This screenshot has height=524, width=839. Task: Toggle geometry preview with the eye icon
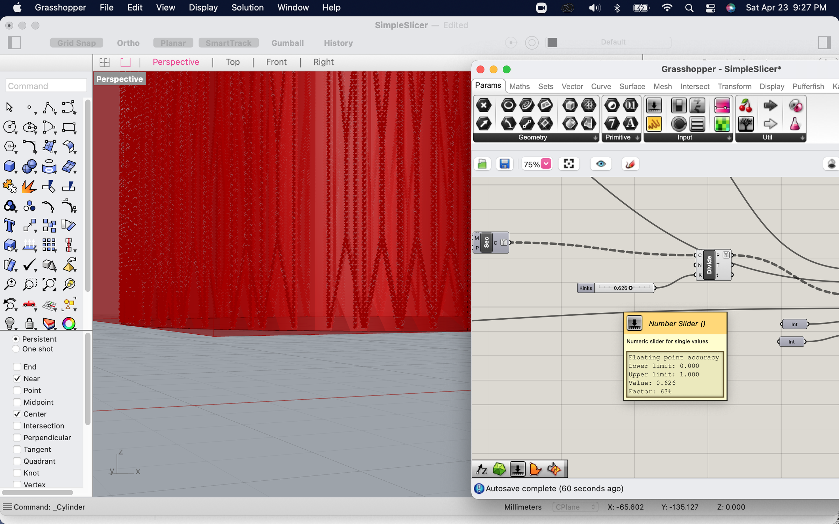[x=601, y=163]
